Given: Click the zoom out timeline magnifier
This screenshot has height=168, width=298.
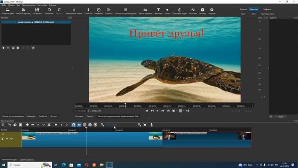Looking at the screenshot, I should 102,125.
